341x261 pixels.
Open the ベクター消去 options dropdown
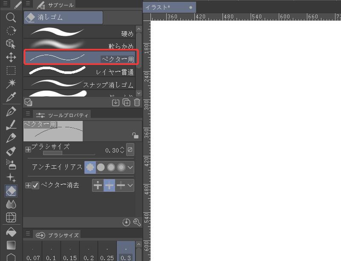[129, 185]
